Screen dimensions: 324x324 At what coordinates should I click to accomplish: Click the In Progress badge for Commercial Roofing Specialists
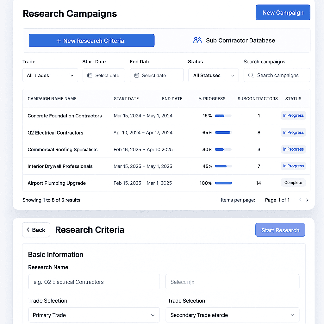pos(293,149)
